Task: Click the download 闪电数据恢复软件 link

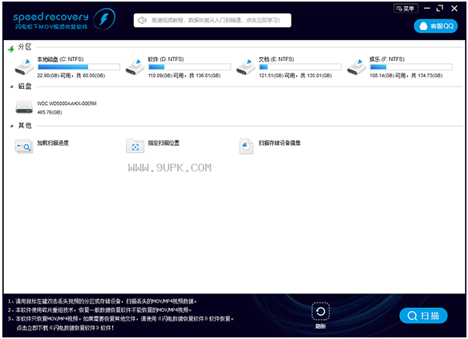Action: pos(65,328)
